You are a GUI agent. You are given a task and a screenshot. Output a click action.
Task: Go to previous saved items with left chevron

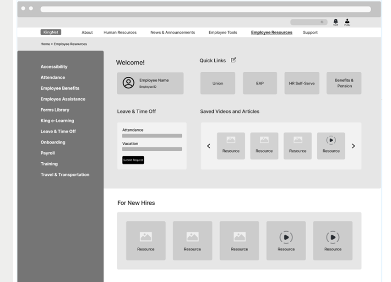coord(209,146)
